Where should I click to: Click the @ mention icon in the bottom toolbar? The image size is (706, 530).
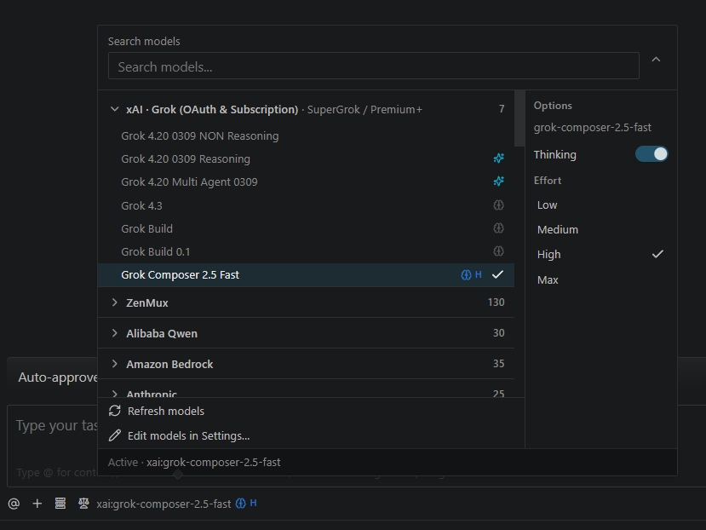pos(14,504)
